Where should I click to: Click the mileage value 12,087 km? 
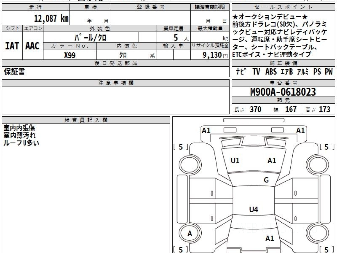51,19
